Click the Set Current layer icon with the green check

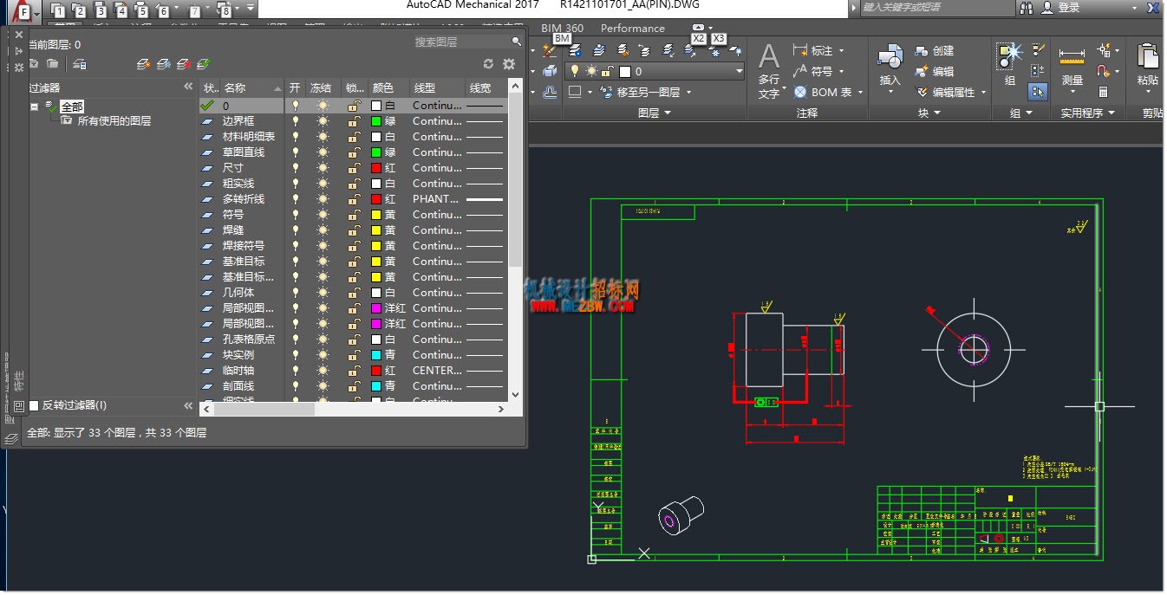pyautogui.click(x=204, y=64)
